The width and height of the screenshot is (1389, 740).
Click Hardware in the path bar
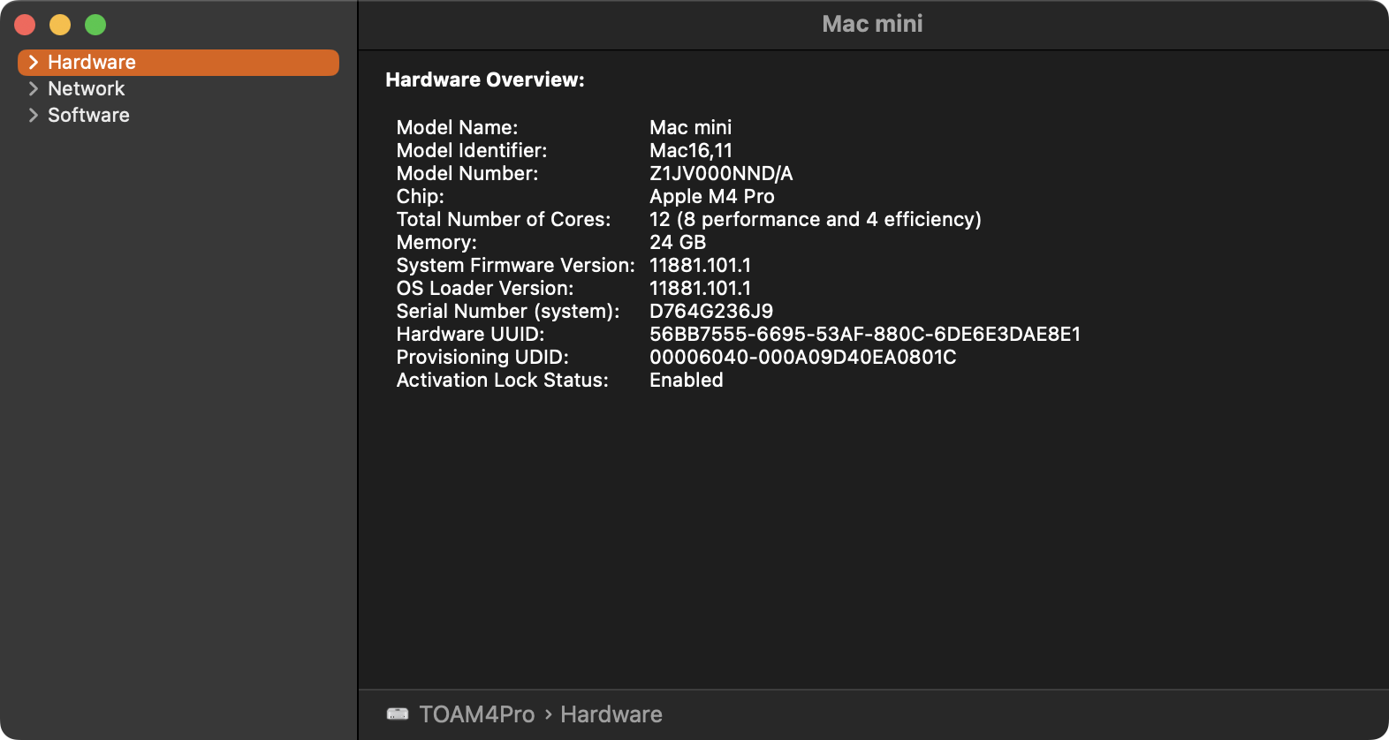click(611, 714)
